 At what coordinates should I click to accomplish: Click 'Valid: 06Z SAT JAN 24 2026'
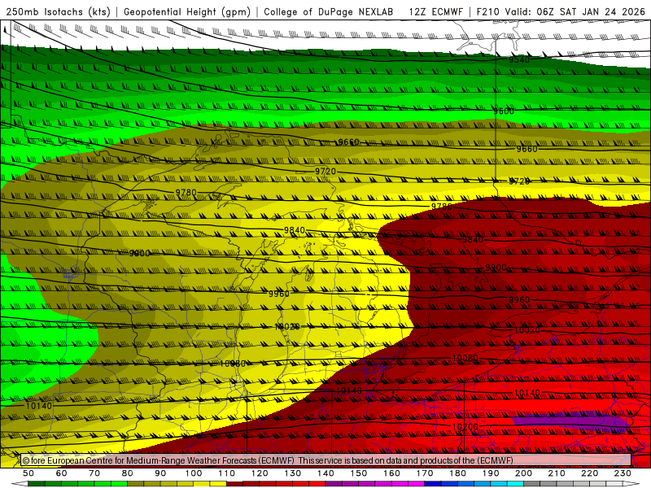[x=575, y=12]
